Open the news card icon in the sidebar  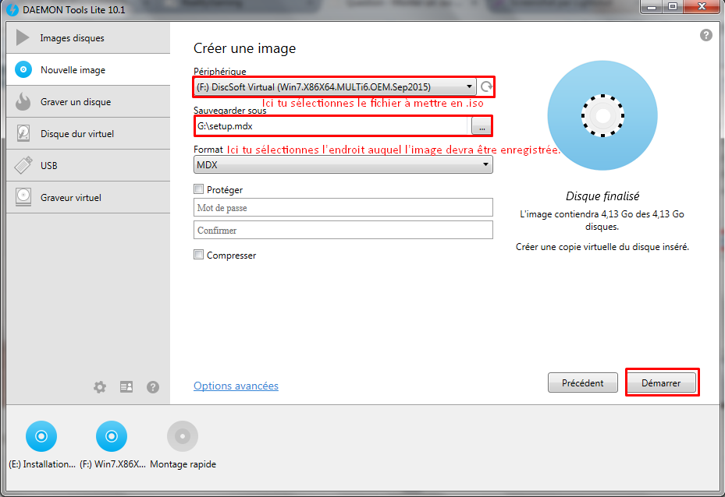pyautogui.click(x=126, y=386)
